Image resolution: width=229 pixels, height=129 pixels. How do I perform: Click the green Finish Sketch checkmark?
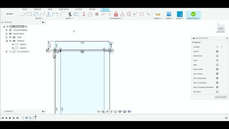click(193, 14)
